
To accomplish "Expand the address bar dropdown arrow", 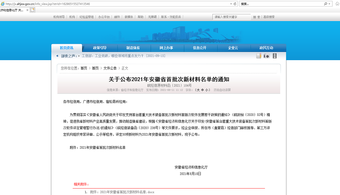I will pos(231,4).
